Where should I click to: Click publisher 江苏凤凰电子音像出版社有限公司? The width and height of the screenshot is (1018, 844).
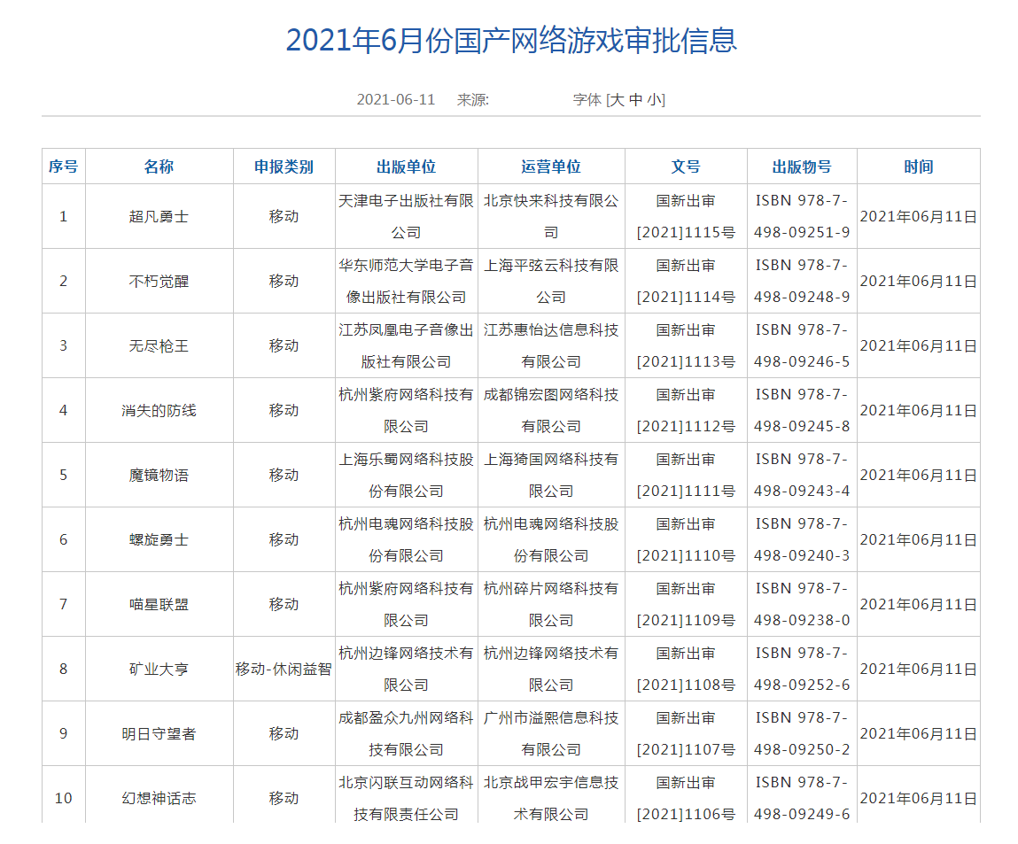[x=407, y=345]
